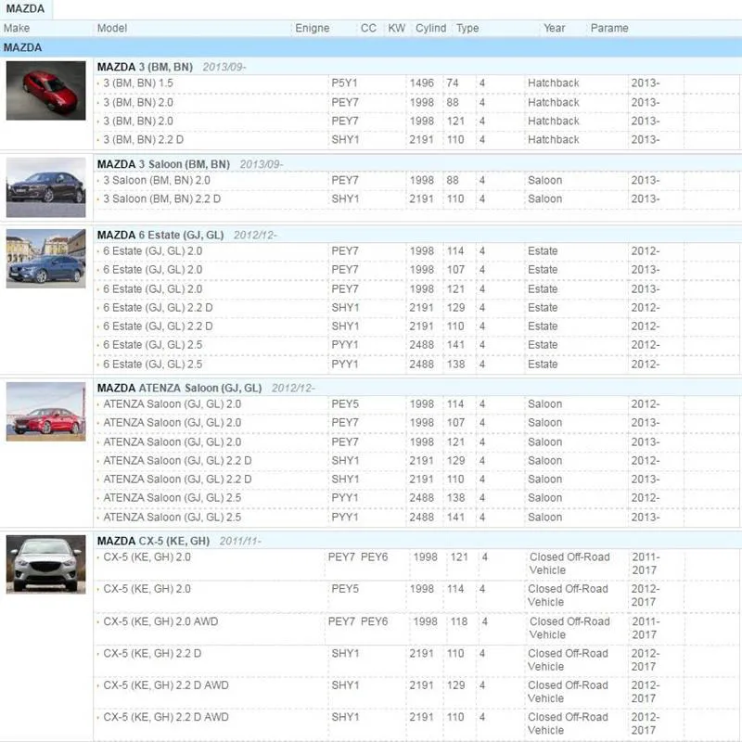
Task: Select 3 (BM, BN) 2.0 row with 88 KW
Action: click(x=416, y=103)
